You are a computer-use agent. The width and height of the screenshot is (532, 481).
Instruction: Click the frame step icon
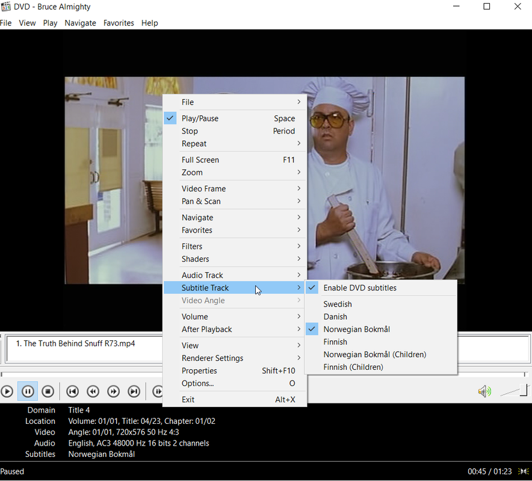click(x=157, y=391)
